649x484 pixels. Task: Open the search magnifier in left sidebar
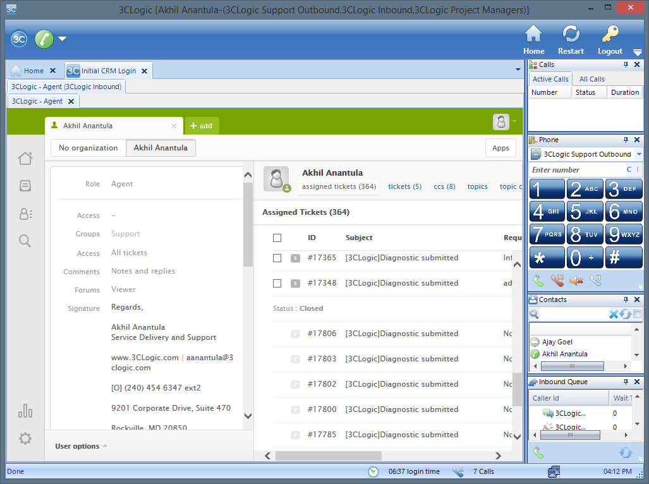25,241
